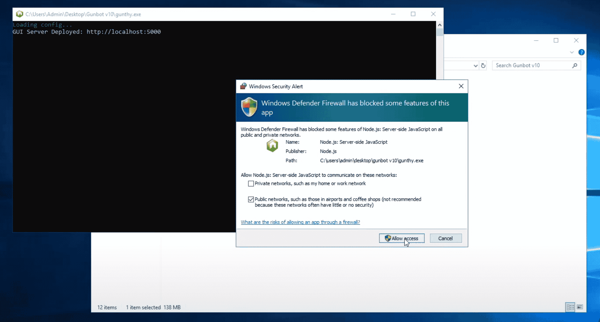The width and height of the screenshot is (600, 322).
Task: Cancel the Windows Security Alert dialog
Action: 446,238
